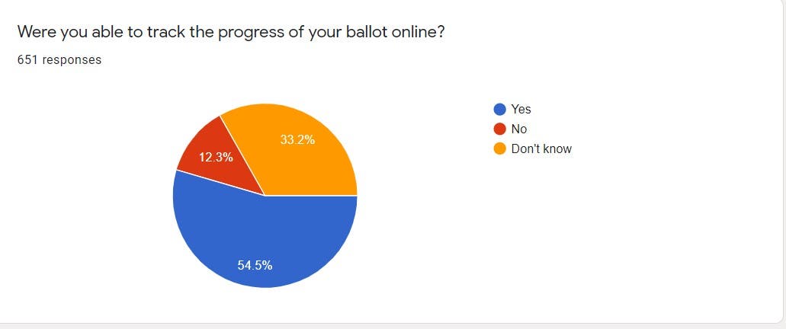786x329 pixels.
Task: Click the ballot tracking question title
Action: (231, 32)
